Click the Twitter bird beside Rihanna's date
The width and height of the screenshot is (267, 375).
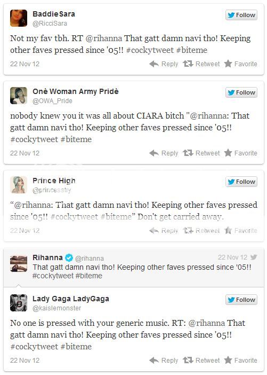pos(254,257)
